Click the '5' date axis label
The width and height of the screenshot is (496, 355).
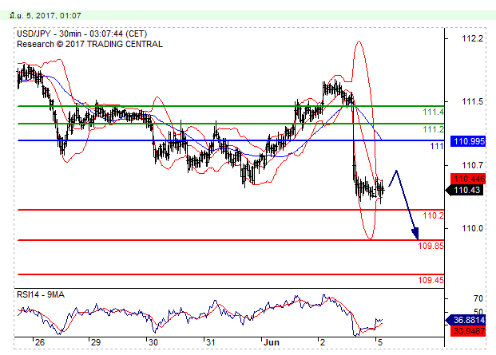[x=380, y=342]
